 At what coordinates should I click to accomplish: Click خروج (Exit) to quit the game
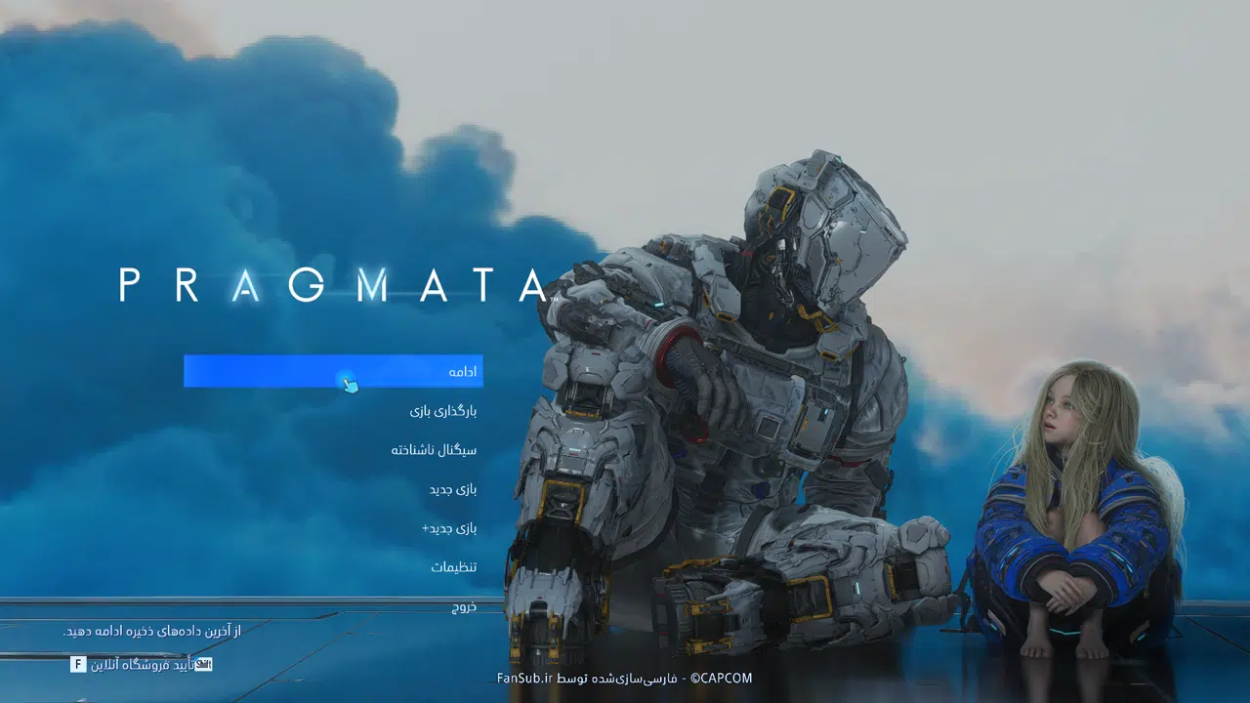464,606
